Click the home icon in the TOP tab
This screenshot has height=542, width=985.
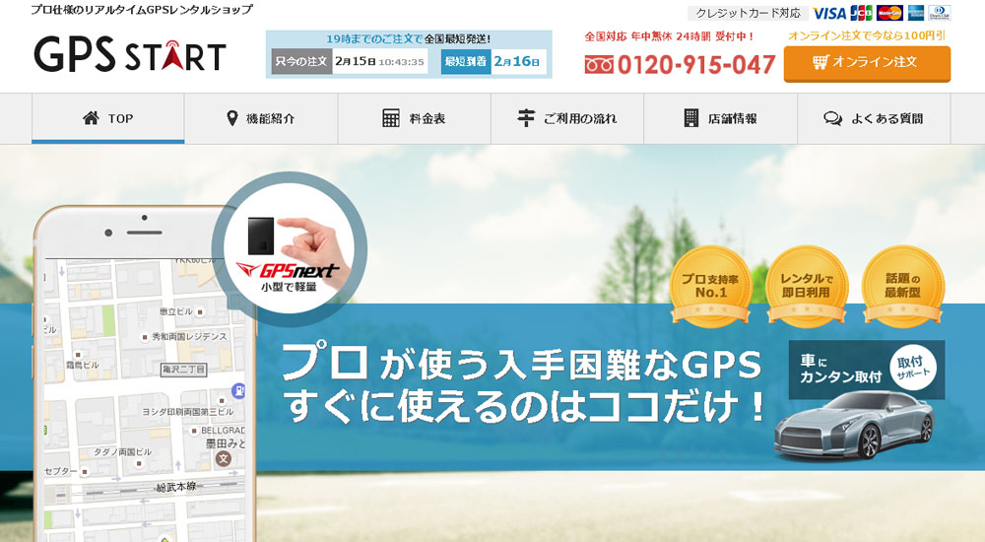pyautogui.click(x=91, y=117)
